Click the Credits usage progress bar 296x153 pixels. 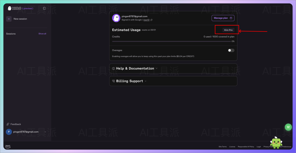click(x=171, y=41)
